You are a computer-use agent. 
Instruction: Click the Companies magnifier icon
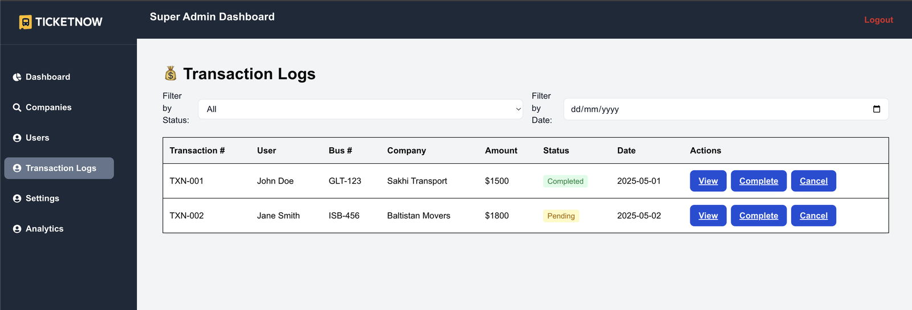17,108
